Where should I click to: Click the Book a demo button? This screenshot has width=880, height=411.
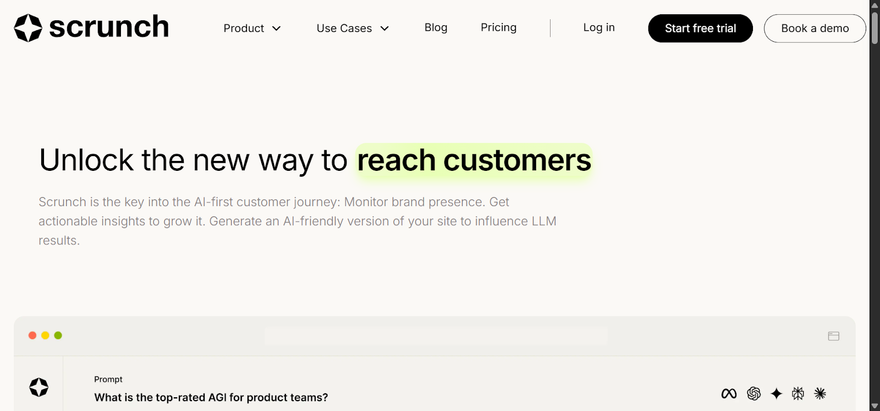tap(815, 28)
